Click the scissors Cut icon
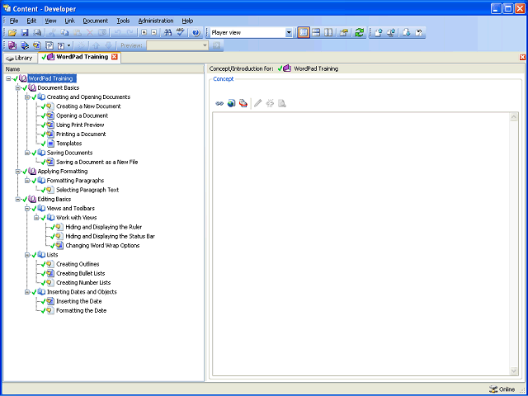 52,33
